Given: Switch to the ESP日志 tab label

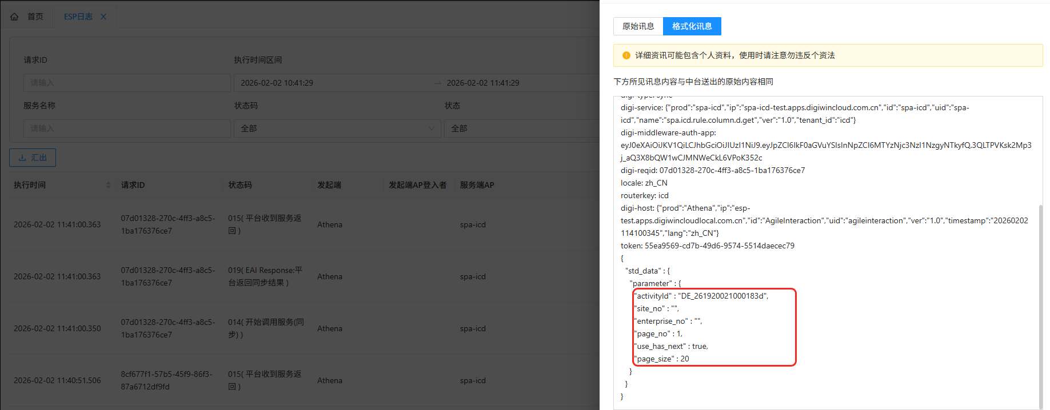Looking at the screenshot, I should [x=78, y=17].
